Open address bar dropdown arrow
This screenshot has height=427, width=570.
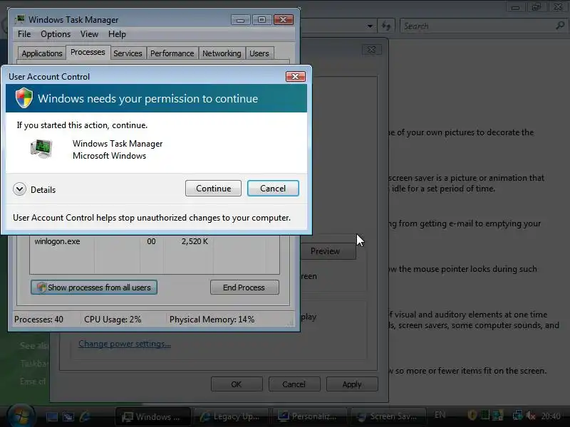point(370,26)
